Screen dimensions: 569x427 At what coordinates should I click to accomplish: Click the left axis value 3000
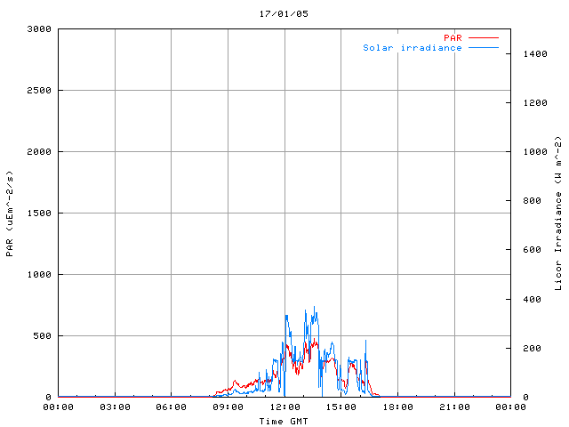39,29
